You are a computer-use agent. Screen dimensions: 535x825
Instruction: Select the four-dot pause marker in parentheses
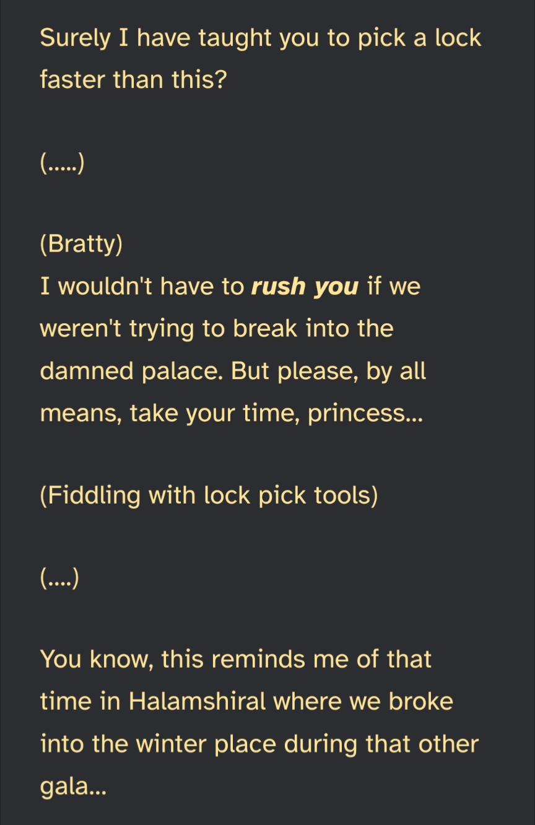[59, 580]
